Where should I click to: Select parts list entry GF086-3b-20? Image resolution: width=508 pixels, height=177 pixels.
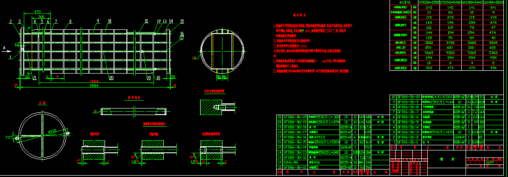pos(295,117)
